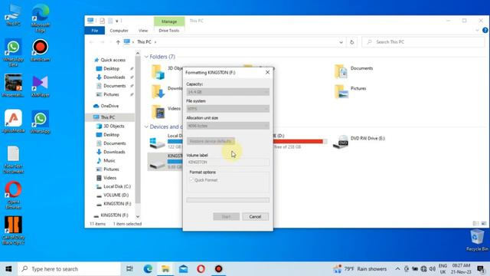Open the Drive Tools tab
The width and height of the screenshot is (490, 276).
coord(169,31)
